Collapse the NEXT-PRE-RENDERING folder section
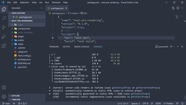 tap(27, 21)
